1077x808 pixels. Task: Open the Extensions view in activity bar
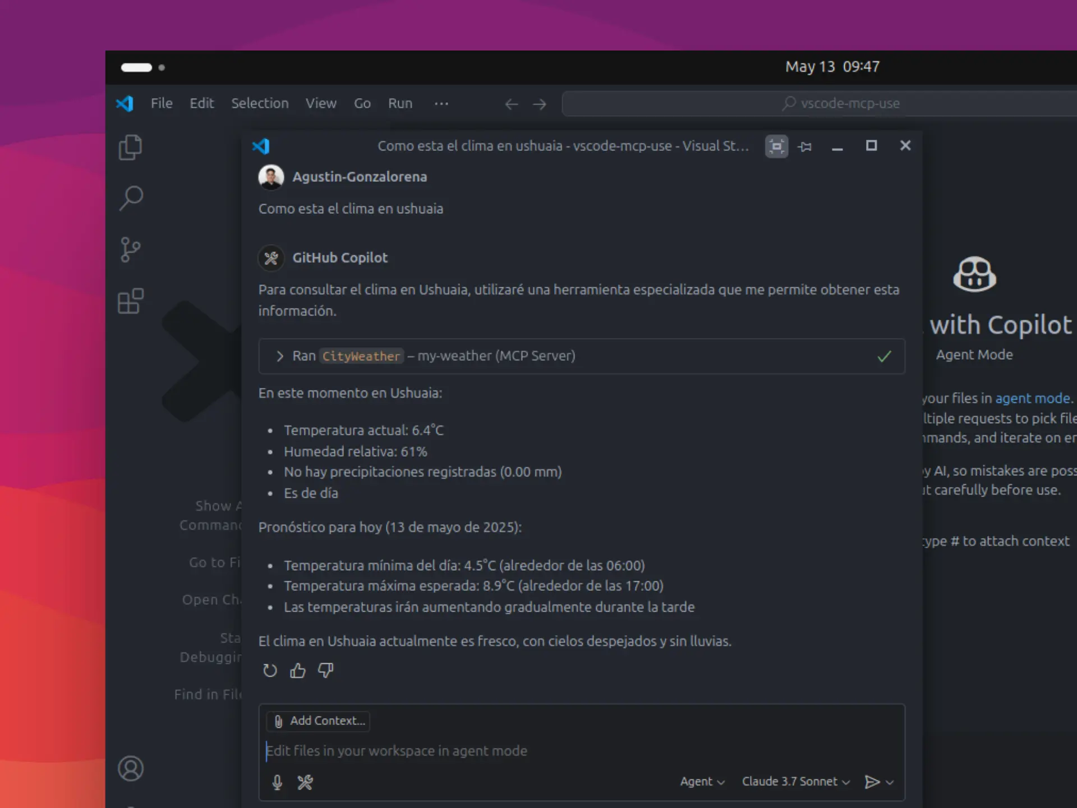click(x=131, y=301)
